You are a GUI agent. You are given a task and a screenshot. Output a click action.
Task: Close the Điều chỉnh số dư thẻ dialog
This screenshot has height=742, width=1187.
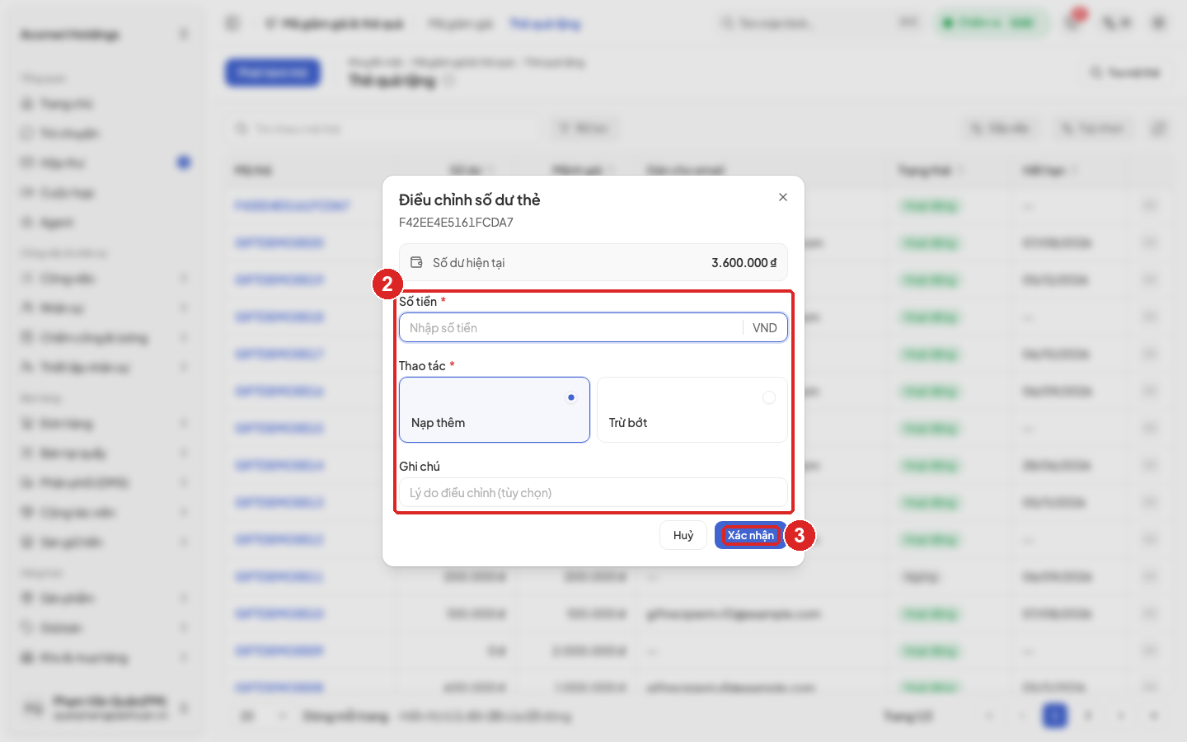point(783,197)
